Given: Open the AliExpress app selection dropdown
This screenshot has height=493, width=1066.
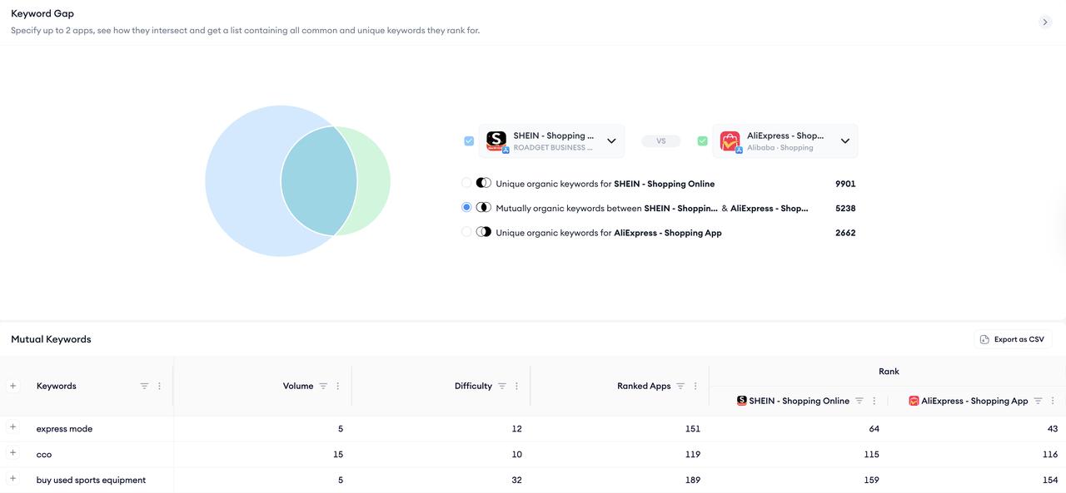Looking at the screenshot, I should point(844,141).
